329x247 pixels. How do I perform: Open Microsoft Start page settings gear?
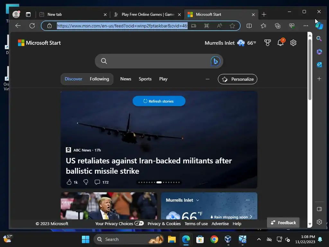[x=293, y=43]
